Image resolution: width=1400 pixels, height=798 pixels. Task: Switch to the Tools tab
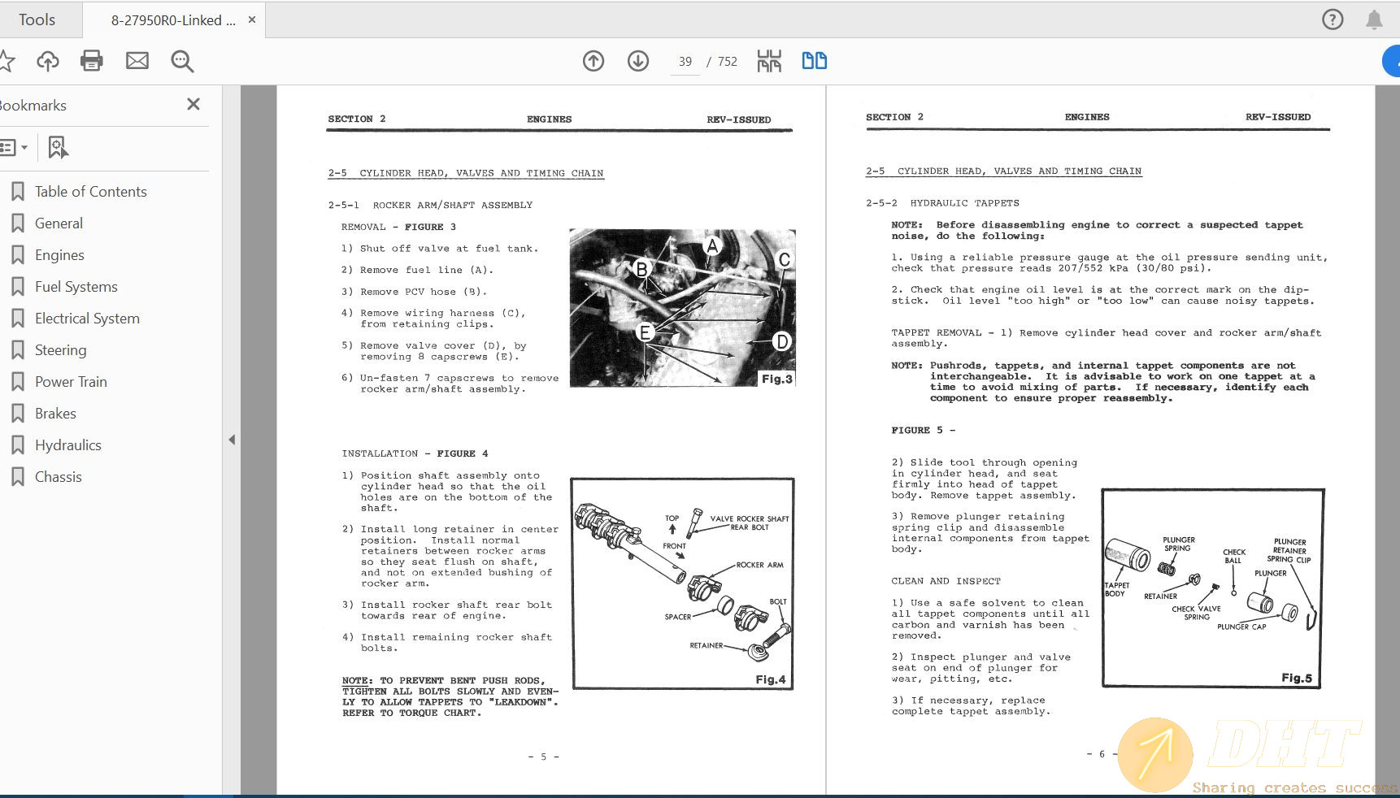[37, 20]
